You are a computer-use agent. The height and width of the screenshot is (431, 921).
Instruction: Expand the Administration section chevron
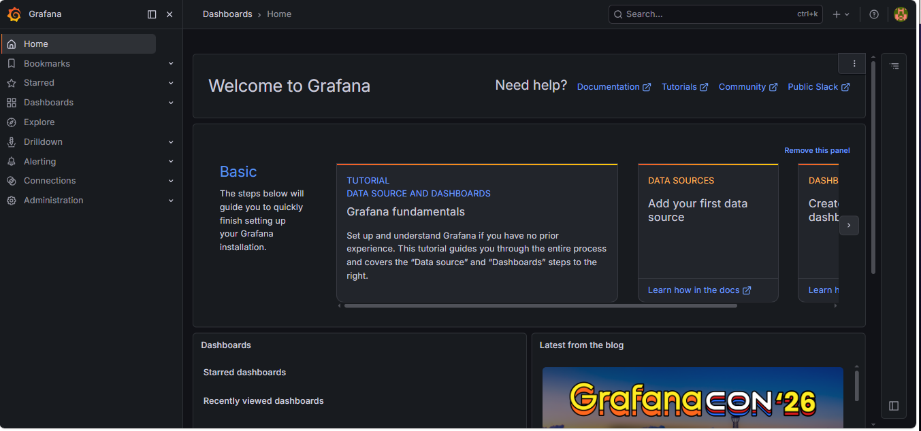coord(171,201)
